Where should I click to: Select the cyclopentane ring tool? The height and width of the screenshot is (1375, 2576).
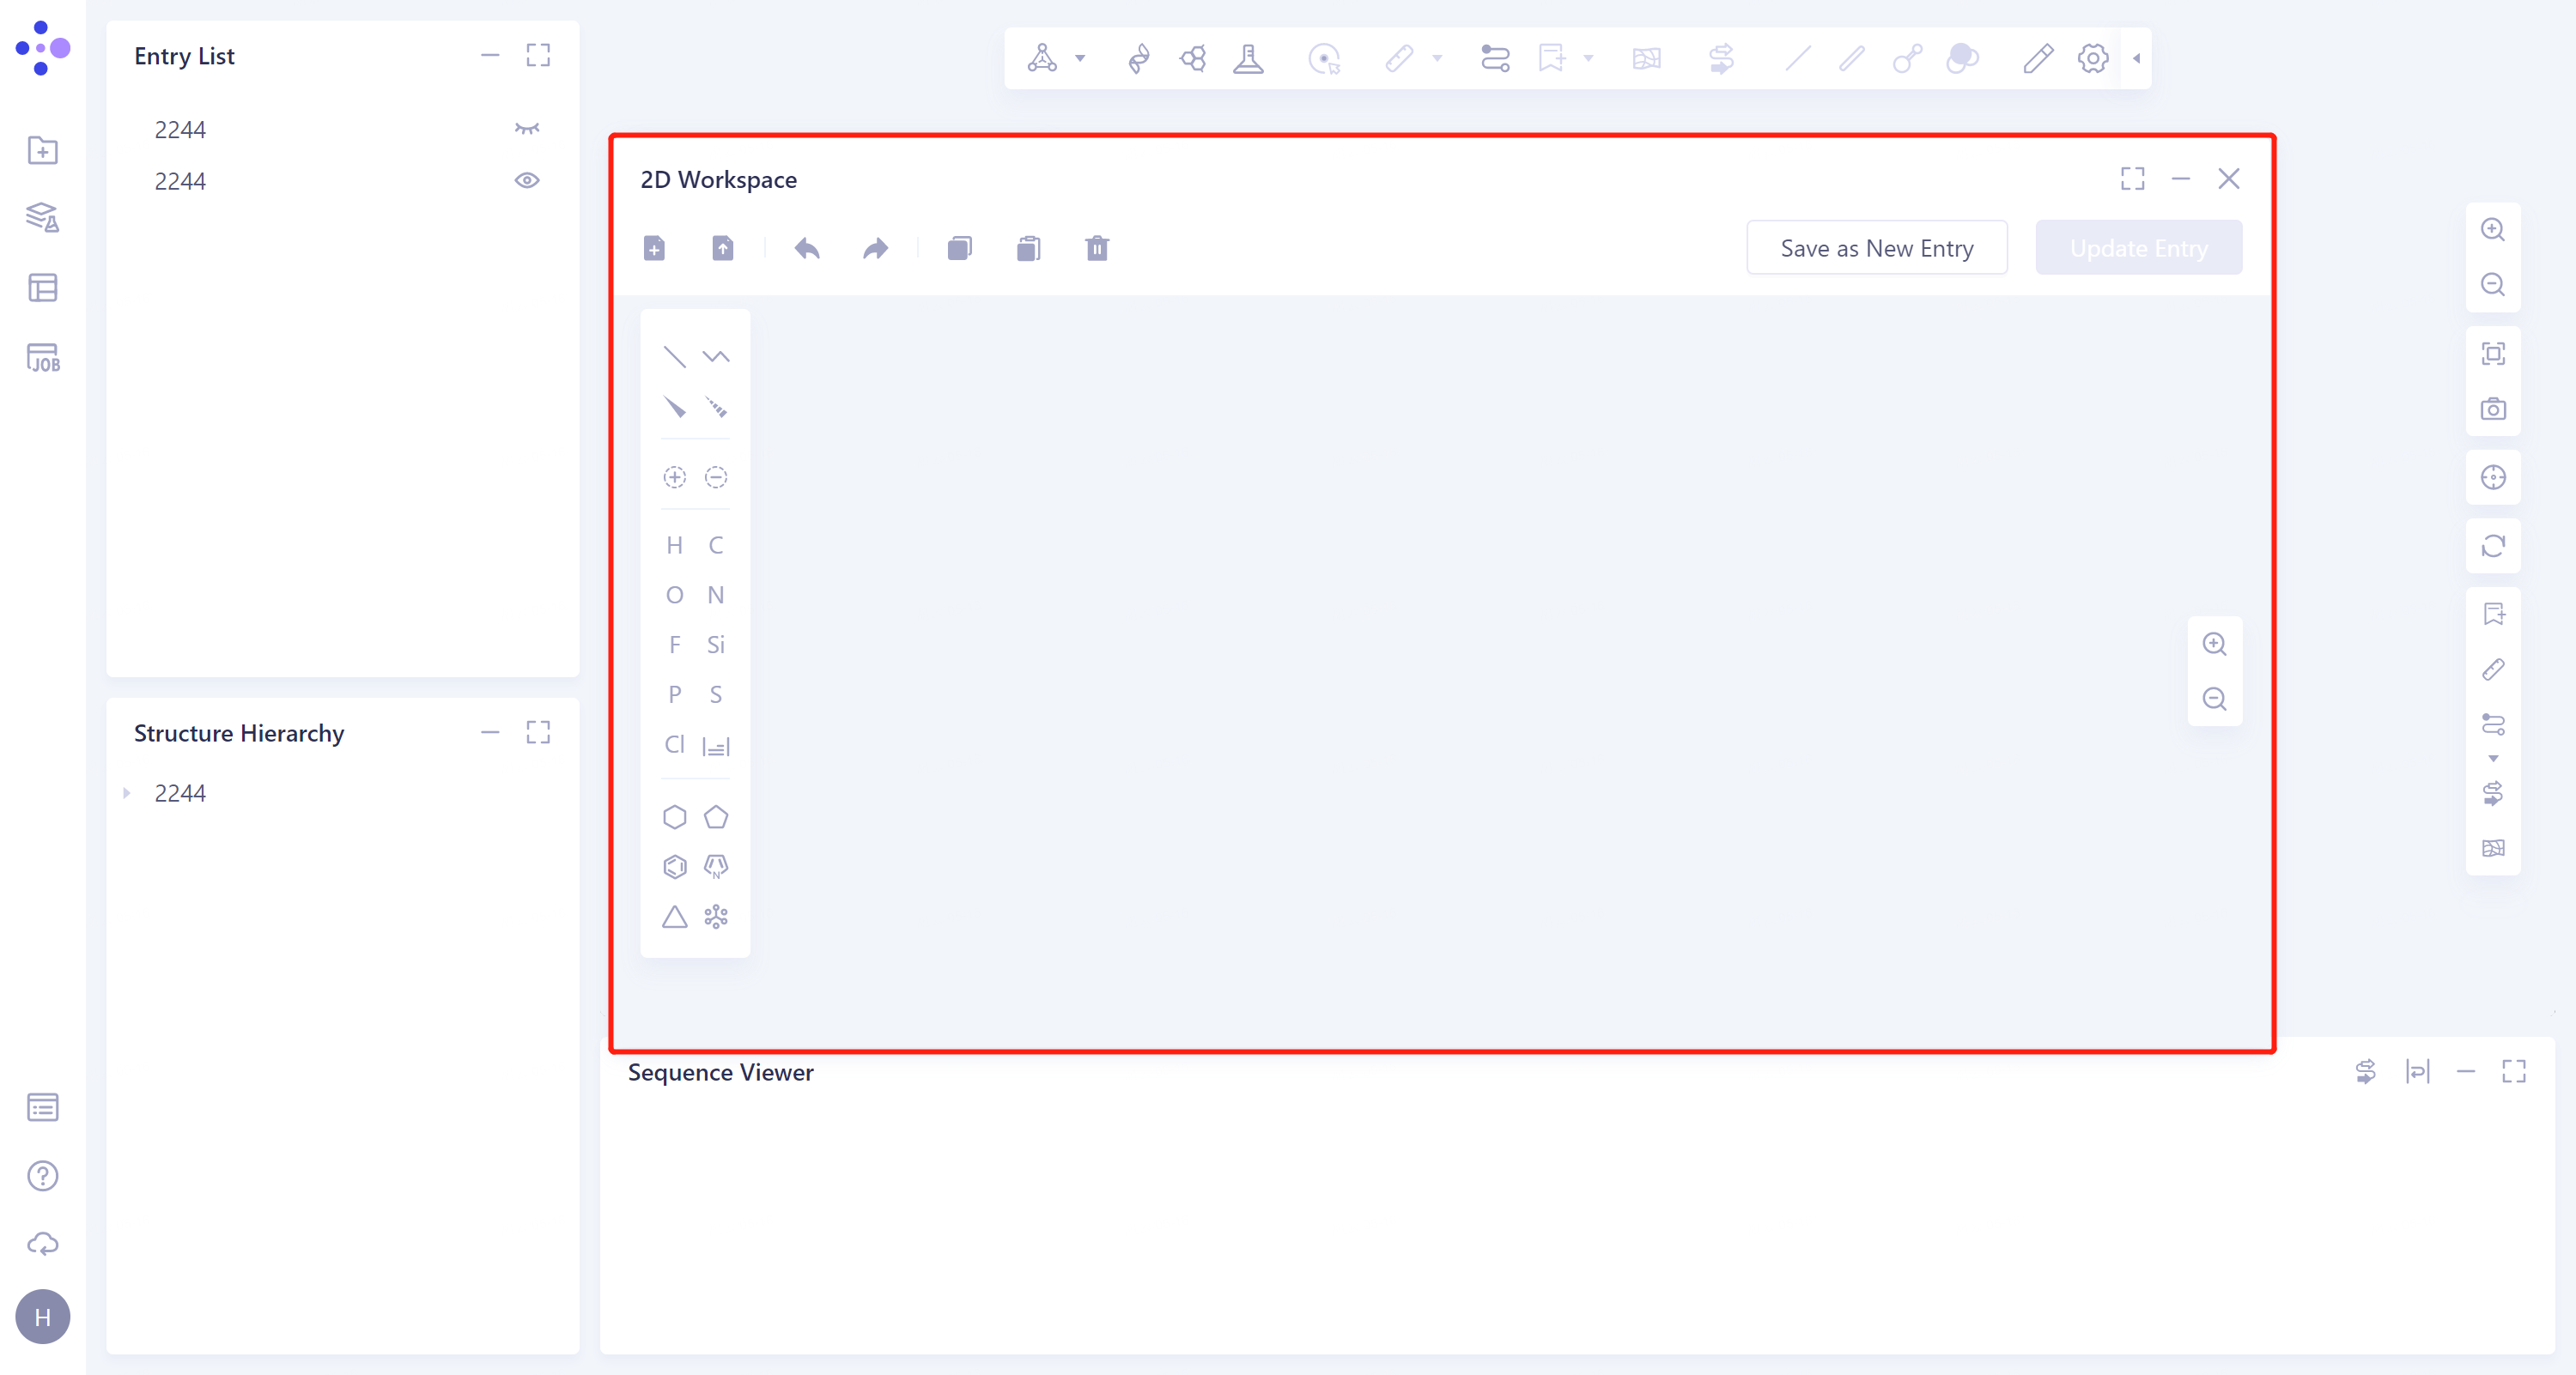(716, 816)
